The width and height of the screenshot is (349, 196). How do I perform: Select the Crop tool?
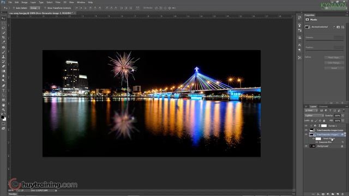tap(3, 38)
